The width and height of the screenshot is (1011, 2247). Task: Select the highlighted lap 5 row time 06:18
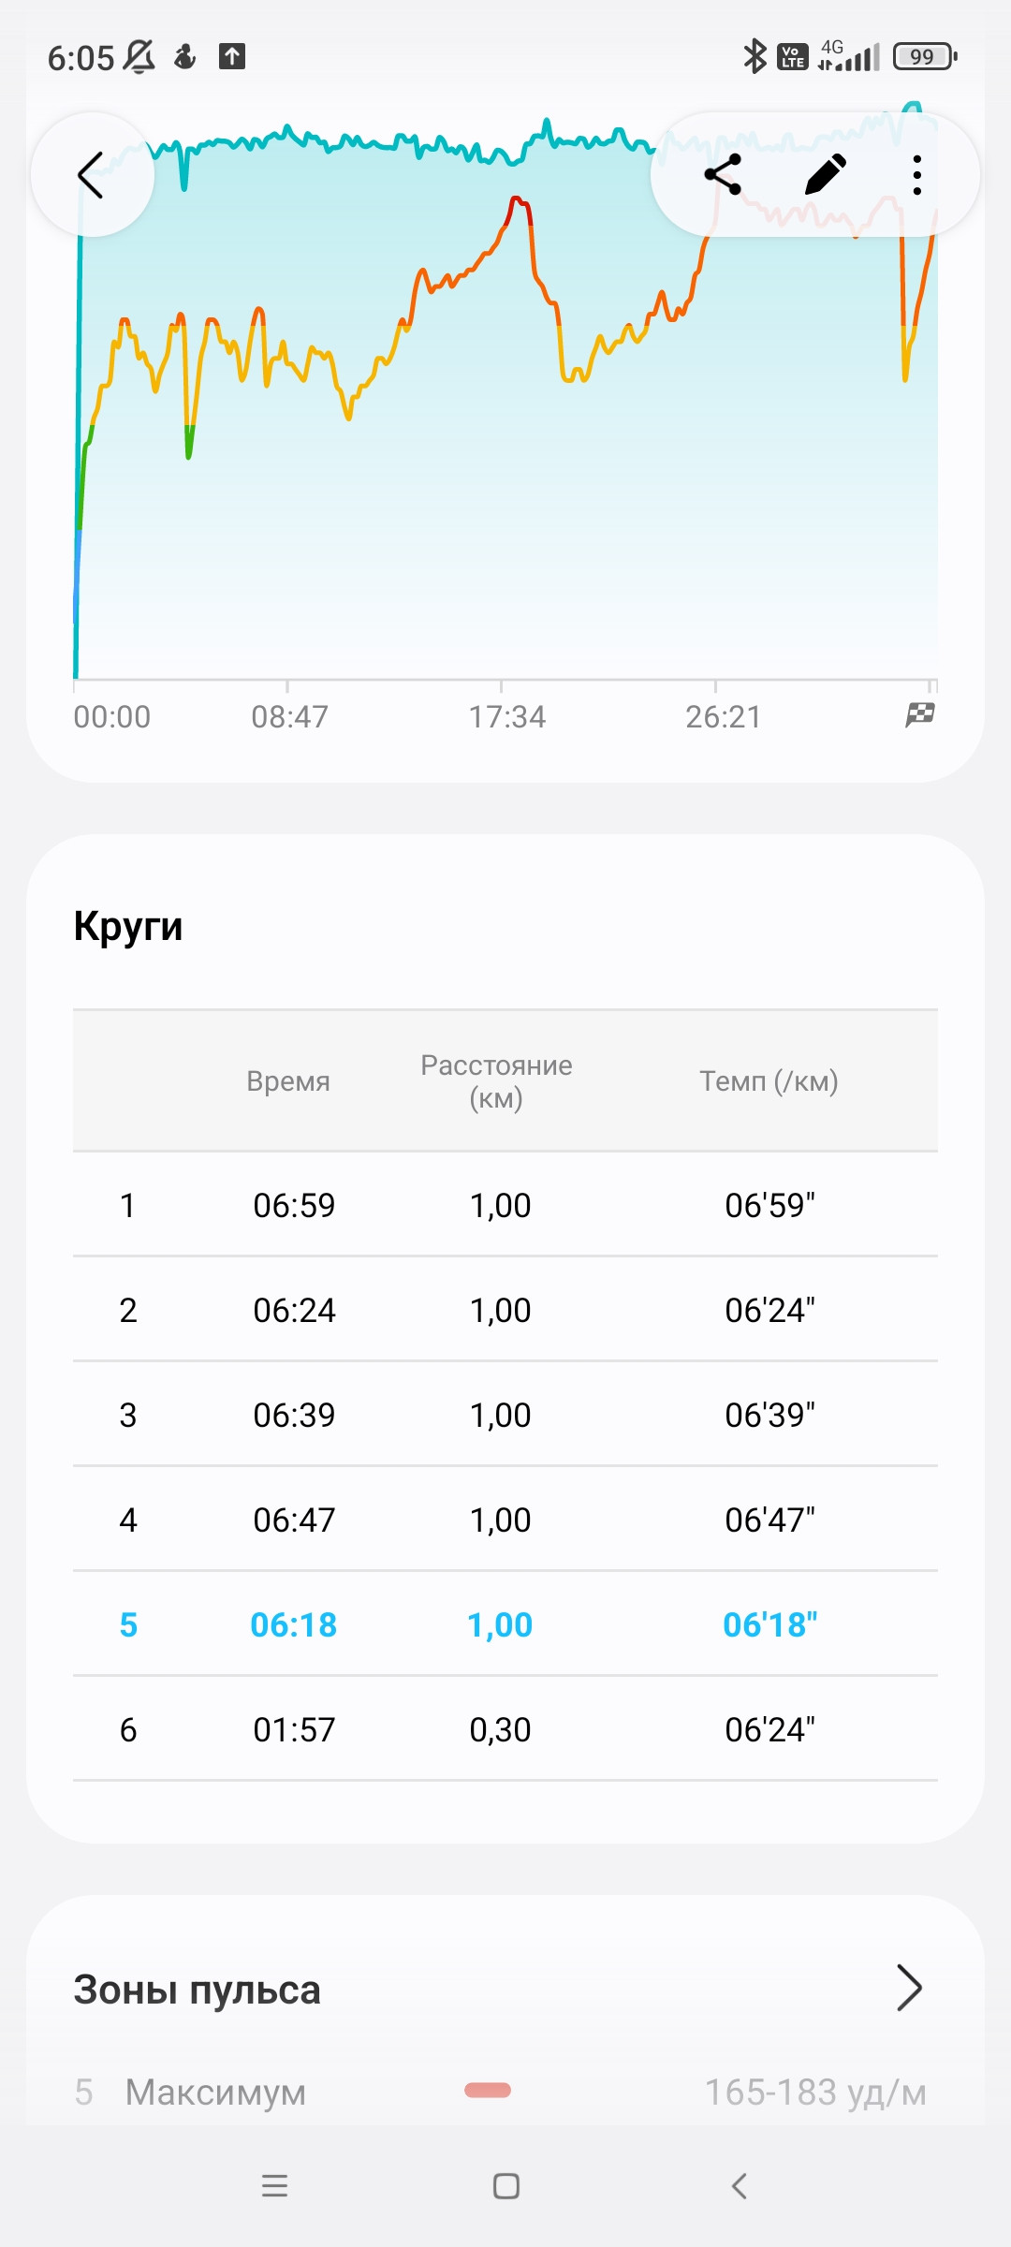tap(293, 1624)
